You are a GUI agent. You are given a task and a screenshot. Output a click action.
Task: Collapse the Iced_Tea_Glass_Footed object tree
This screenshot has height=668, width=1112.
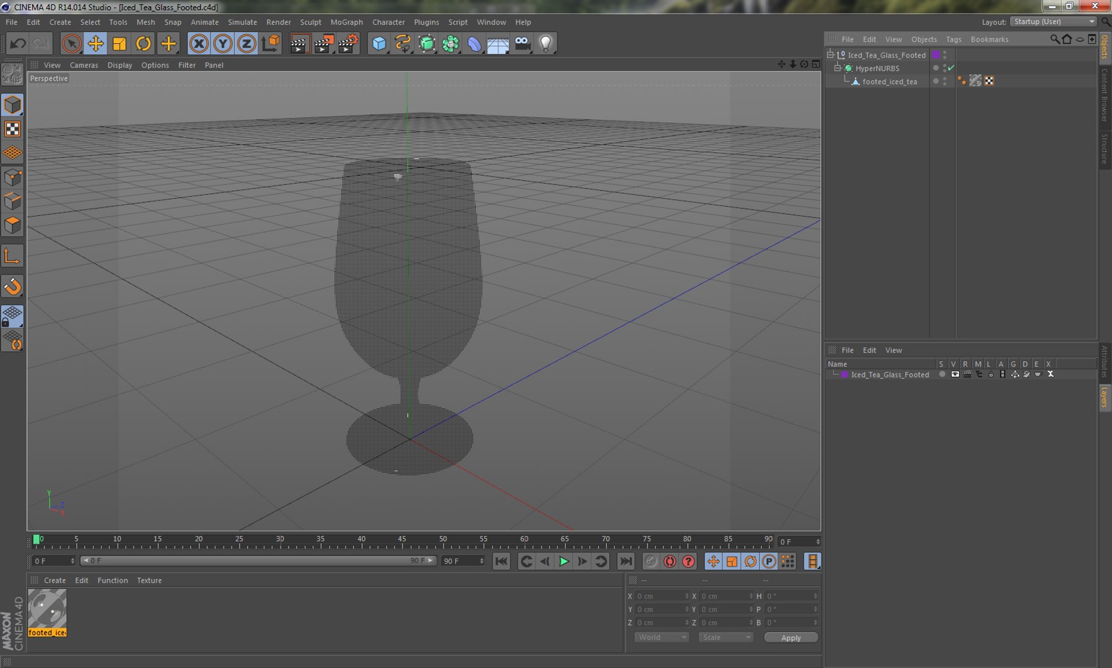pos(831,54)
